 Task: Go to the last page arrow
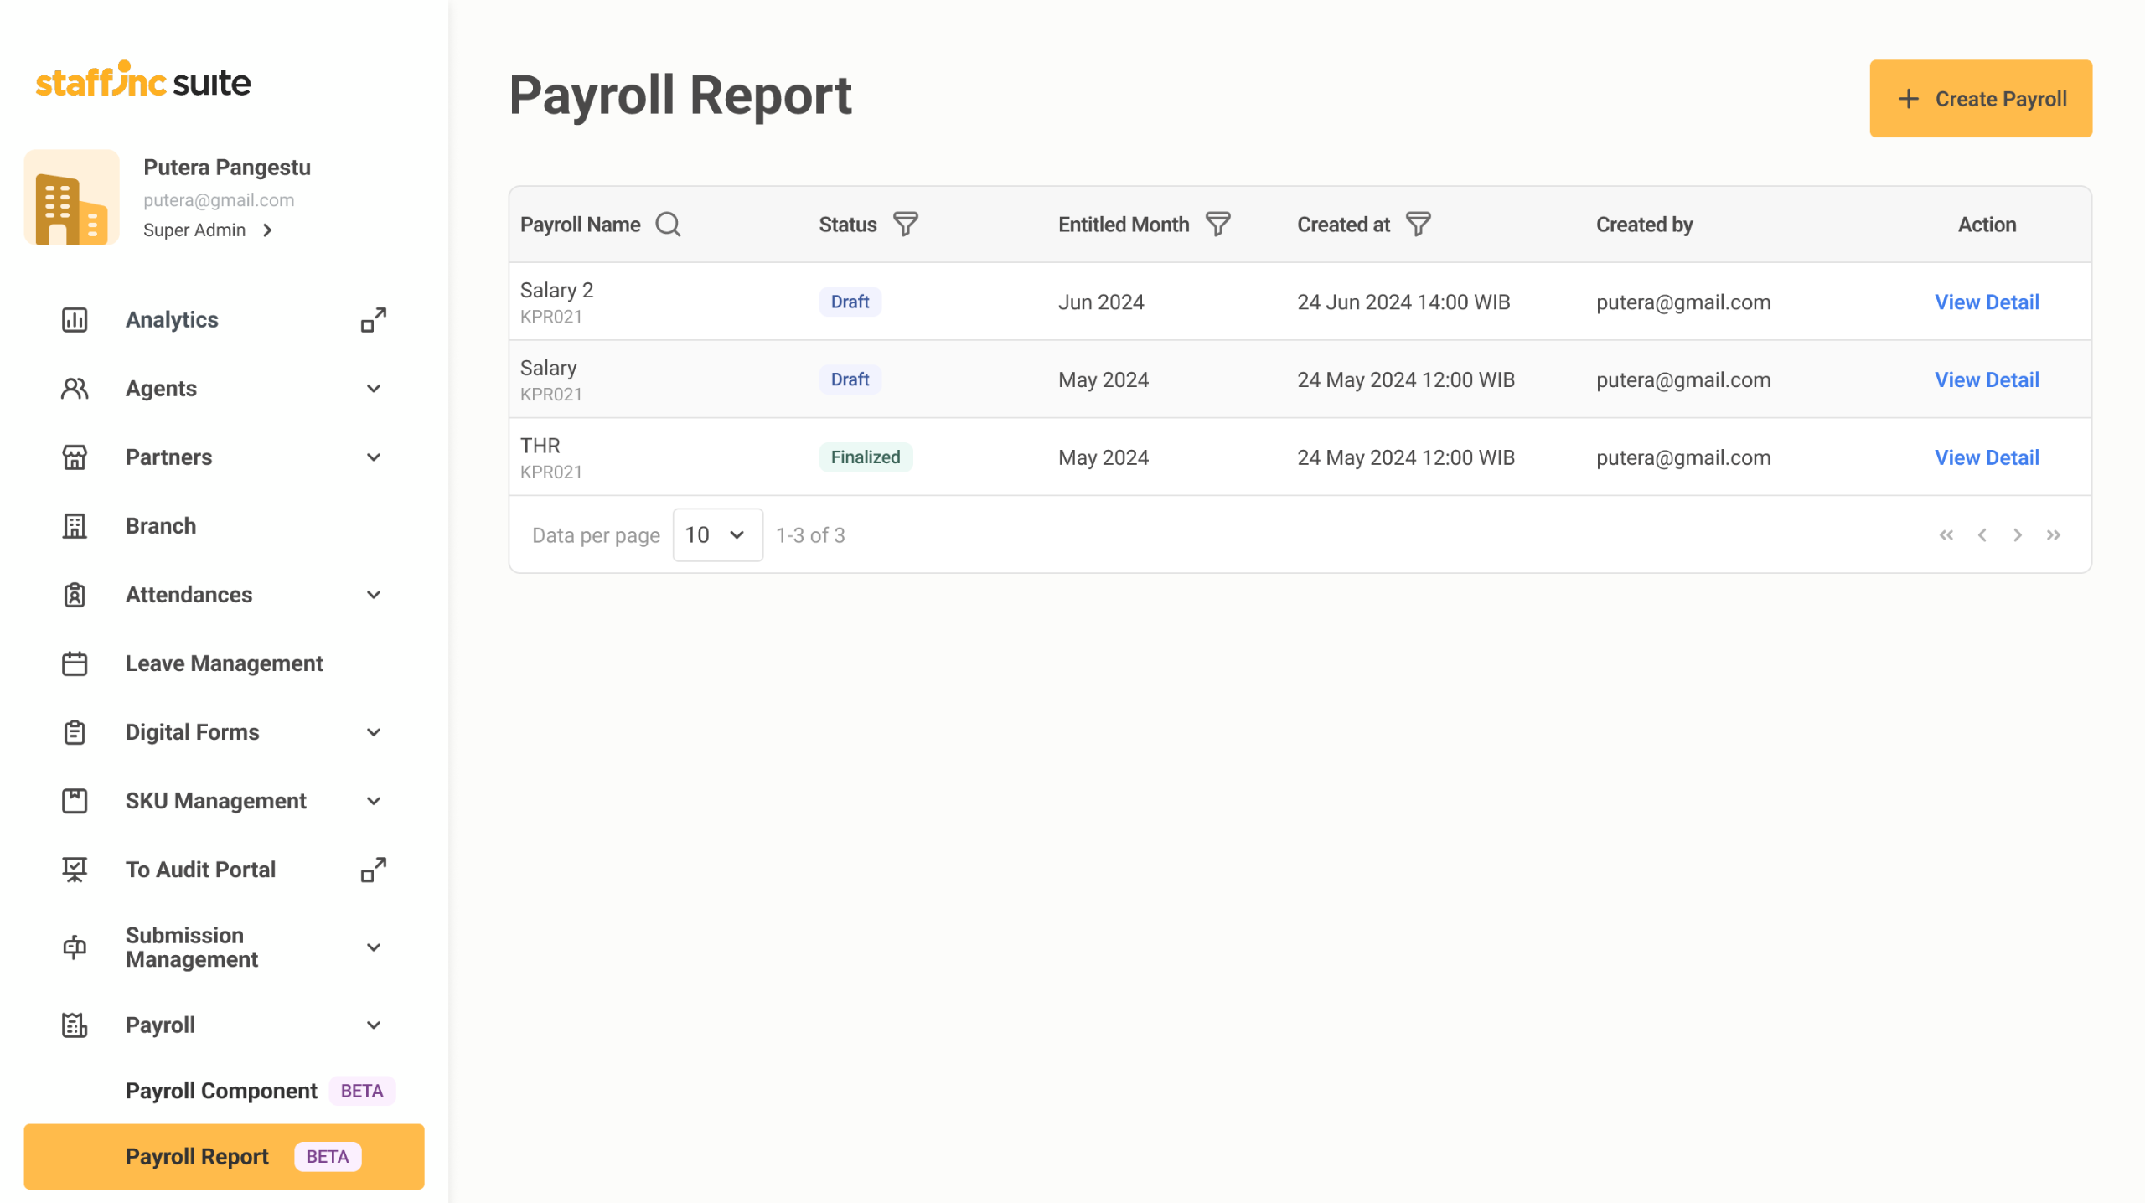tap(2053, 535)
